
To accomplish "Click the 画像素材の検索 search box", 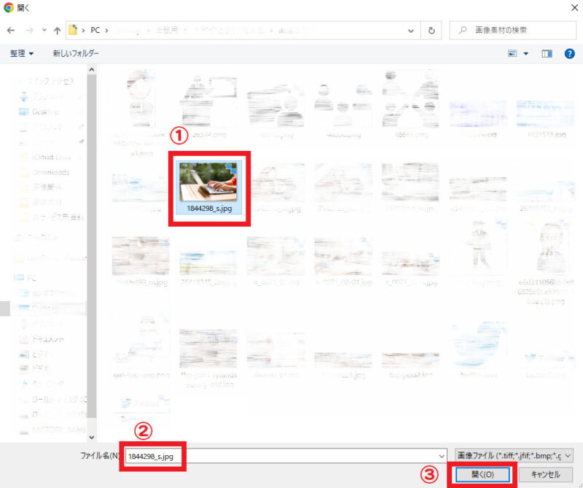I will pos(517,31).
